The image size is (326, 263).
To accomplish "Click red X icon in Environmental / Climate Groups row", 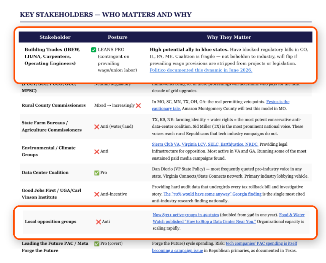I will click(97, 152).
